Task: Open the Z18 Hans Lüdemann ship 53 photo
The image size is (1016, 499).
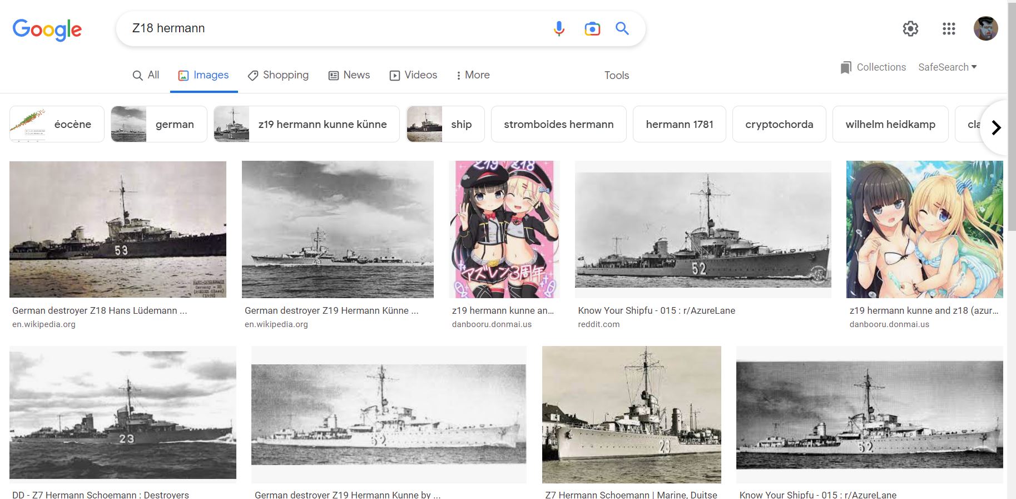Action: pos(118,229)
